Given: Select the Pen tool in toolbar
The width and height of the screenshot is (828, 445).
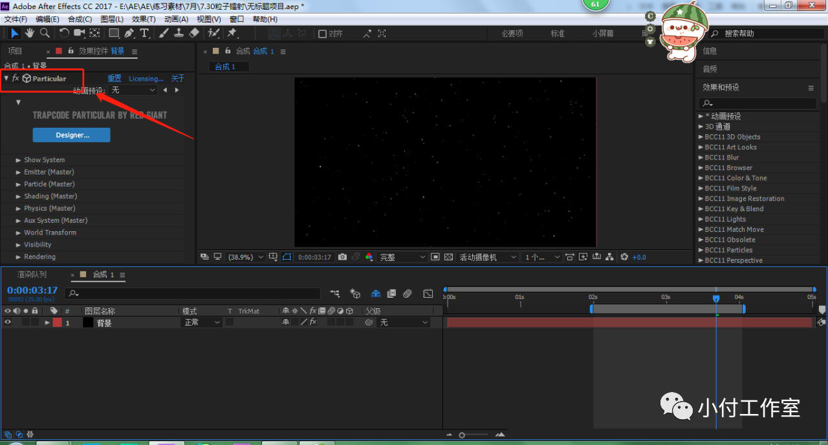Looking at the screenshot, I should tap(129, 33).
